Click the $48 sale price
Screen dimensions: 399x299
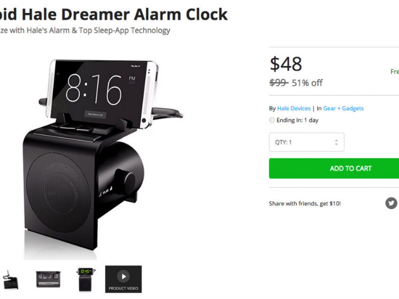286,64
